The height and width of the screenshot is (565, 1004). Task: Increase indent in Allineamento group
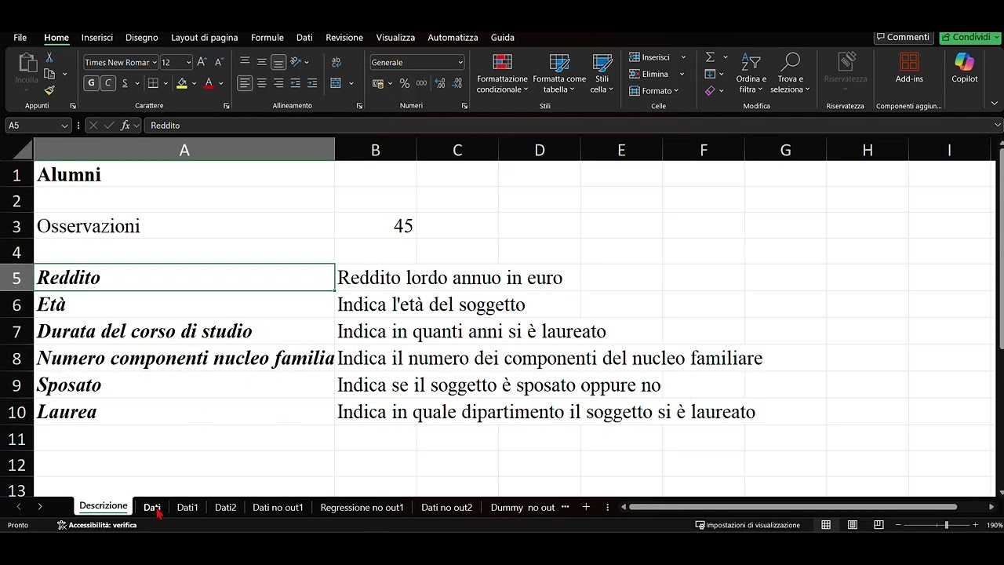coord(311,83)
